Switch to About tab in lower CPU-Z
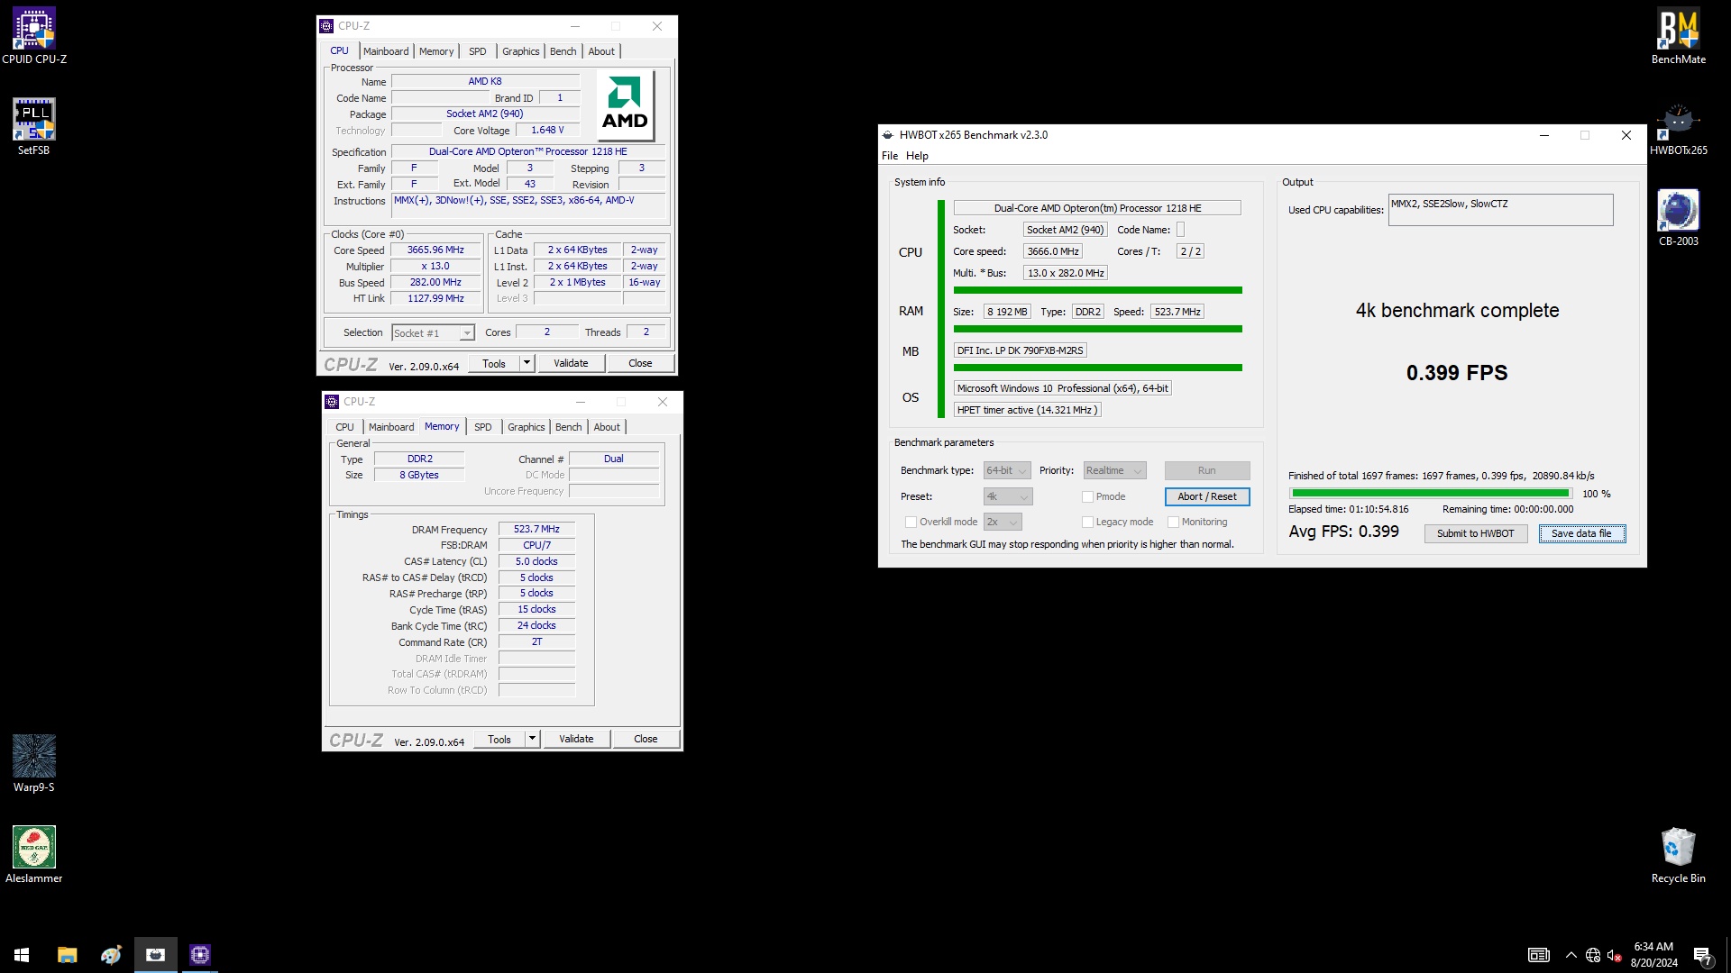 pyautogui.click(x=607, y=427)
